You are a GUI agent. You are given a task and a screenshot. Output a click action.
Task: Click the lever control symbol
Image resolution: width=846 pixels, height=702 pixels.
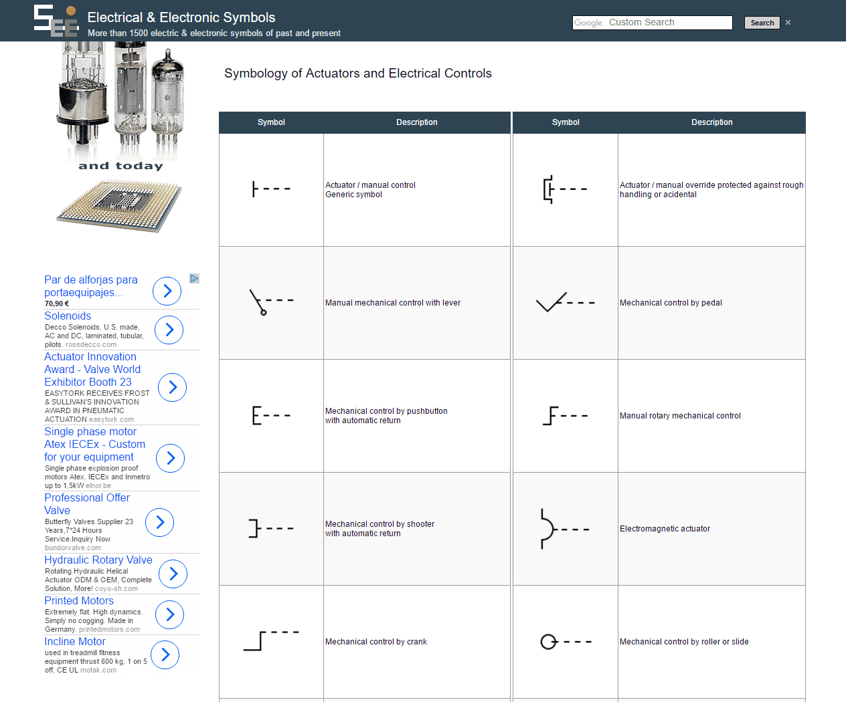point(271,302)
